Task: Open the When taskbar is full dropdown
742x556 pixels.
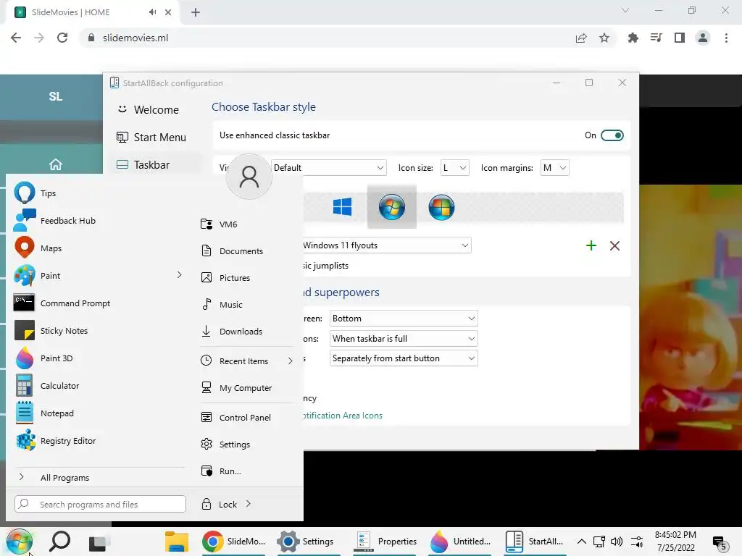Action: point(404,339)
